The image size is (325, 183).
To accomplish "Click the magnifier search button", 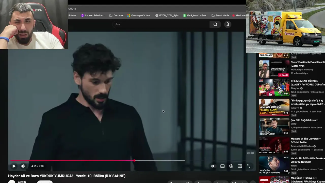I will (215, 24).
